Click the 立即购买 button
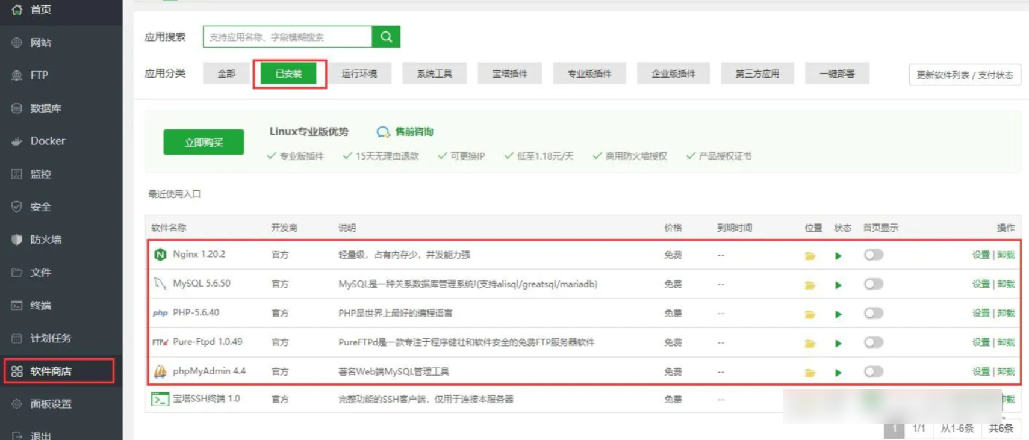 [204, 143]
